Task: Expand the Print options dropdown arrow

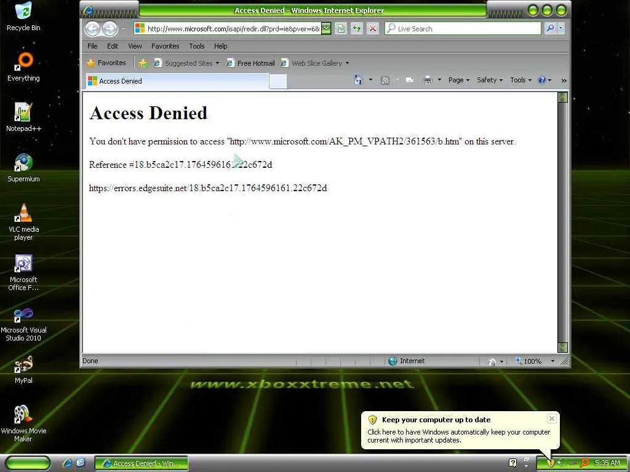Action: tap(439, 80)
